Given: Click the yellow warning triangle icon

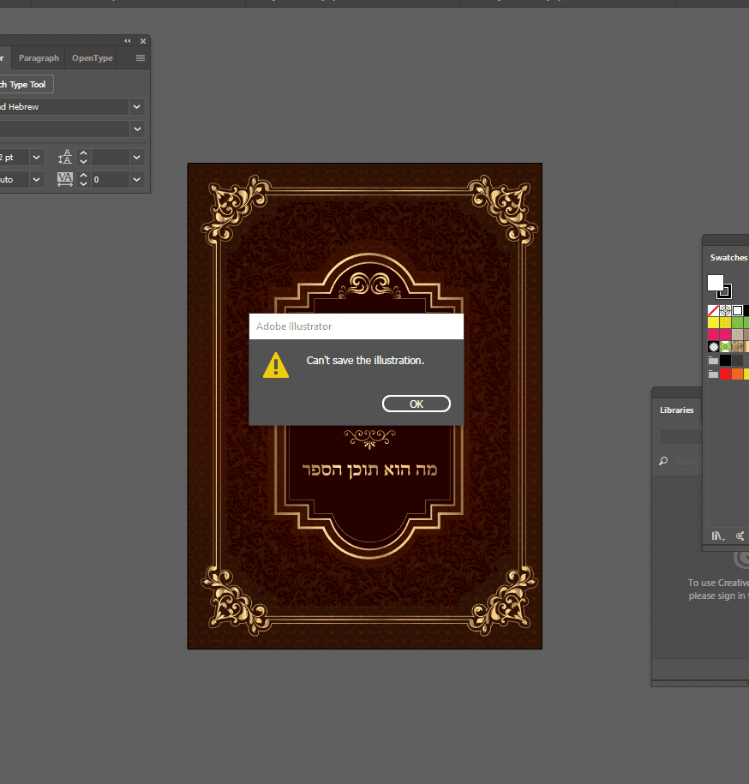Looking at the screenshot, I should [276, 366].
